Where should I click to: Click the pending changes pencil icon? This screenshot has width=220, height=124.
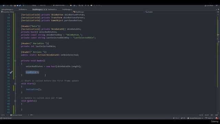click(x=183, y=118)
